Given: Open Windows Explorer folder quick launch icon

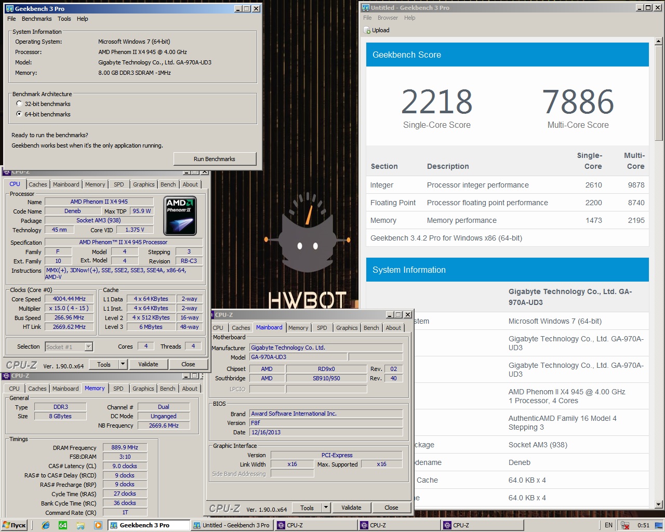Looking at the screenshot, I should pyautogui.click(x=81, y=525).
